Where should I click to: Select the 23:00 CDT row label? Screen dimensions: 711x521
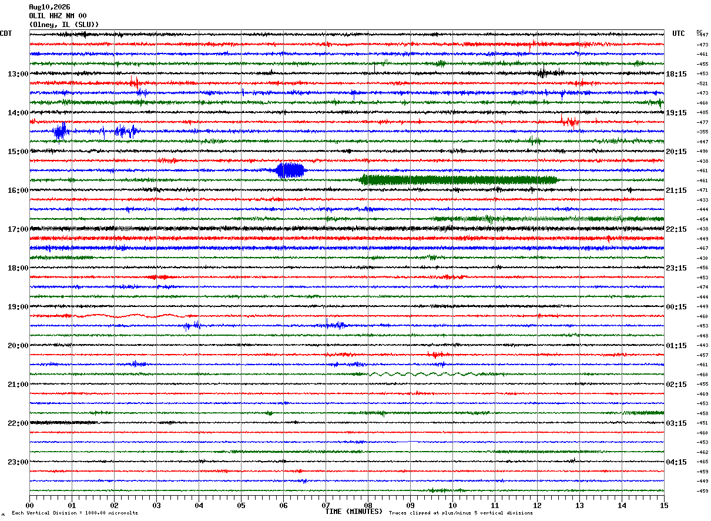point(18,462)
